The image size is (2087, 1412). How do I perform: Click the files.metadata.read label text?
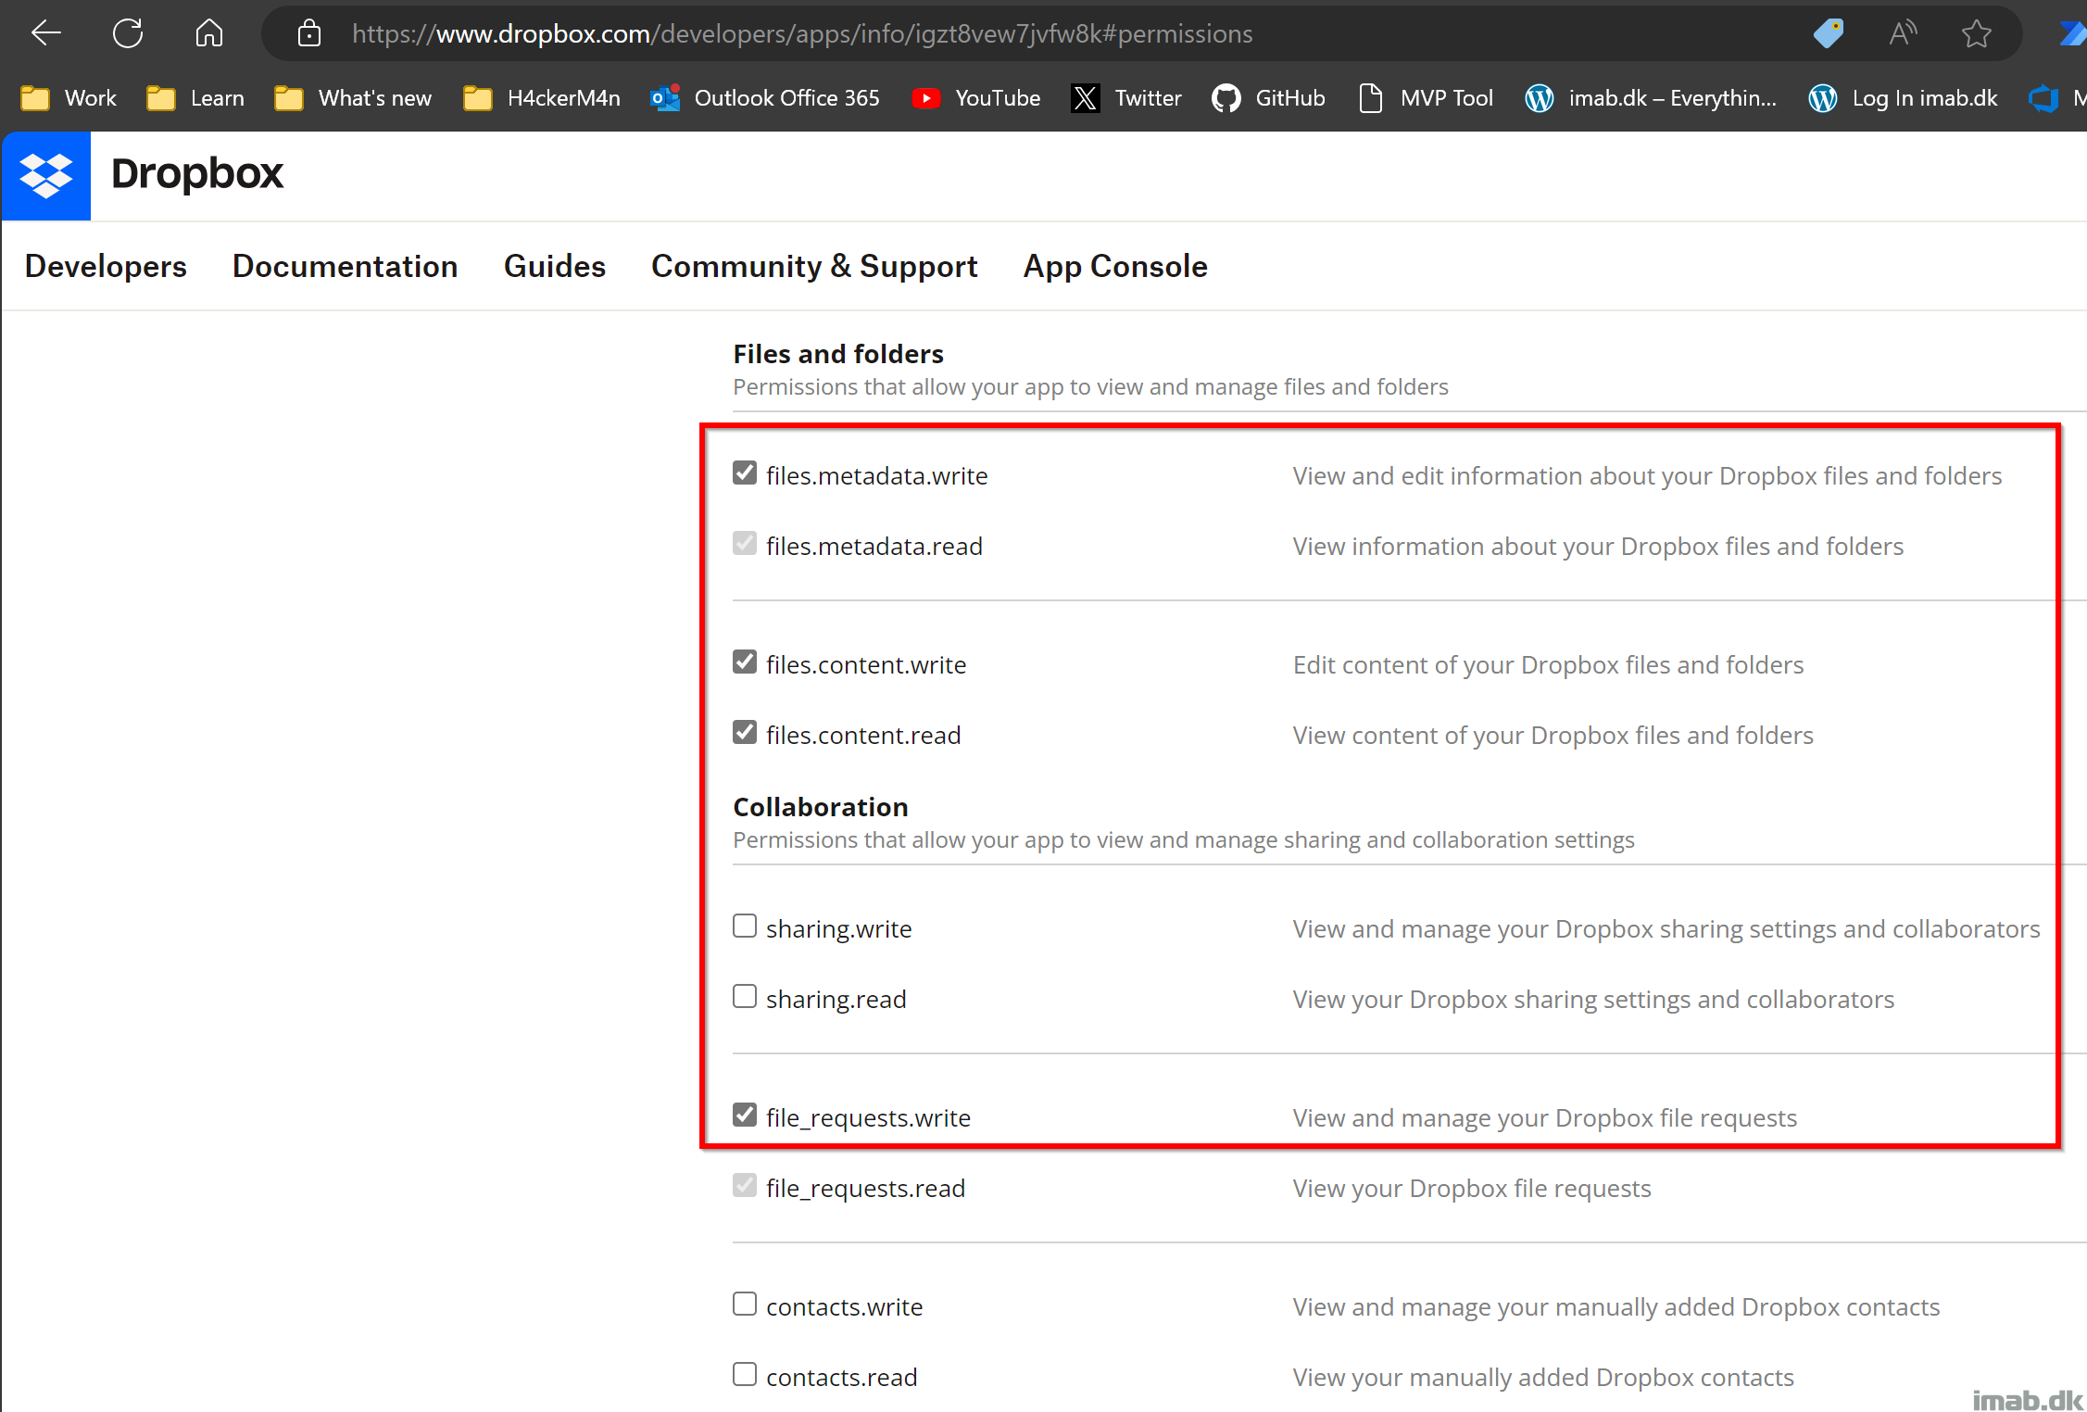point(874,547)
